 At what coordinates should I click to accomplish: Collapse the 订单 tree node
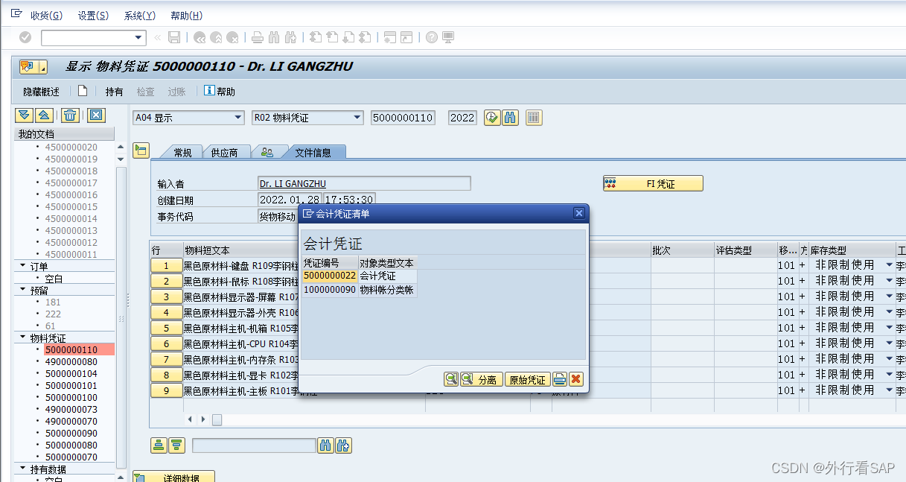pos(22,267)
